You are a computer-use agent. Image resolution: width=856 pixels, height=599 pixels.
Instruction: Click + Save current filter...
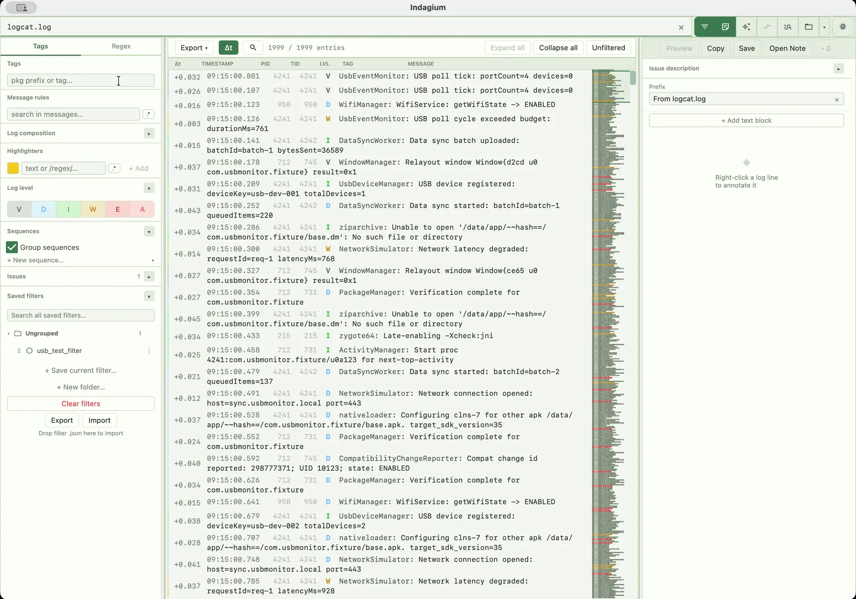pyautogui.click(x=81, y=370)
